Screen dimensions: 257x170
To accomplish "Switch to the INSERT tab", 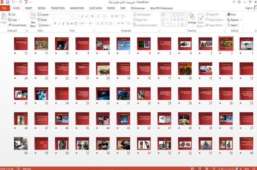I will click(x=29, y=8).
